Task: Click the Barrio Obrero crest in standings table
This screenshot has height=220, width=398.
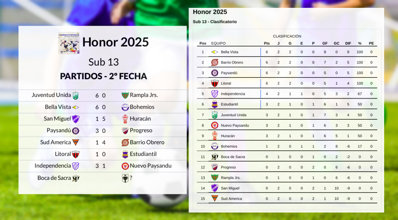Action: coord(215,62)
